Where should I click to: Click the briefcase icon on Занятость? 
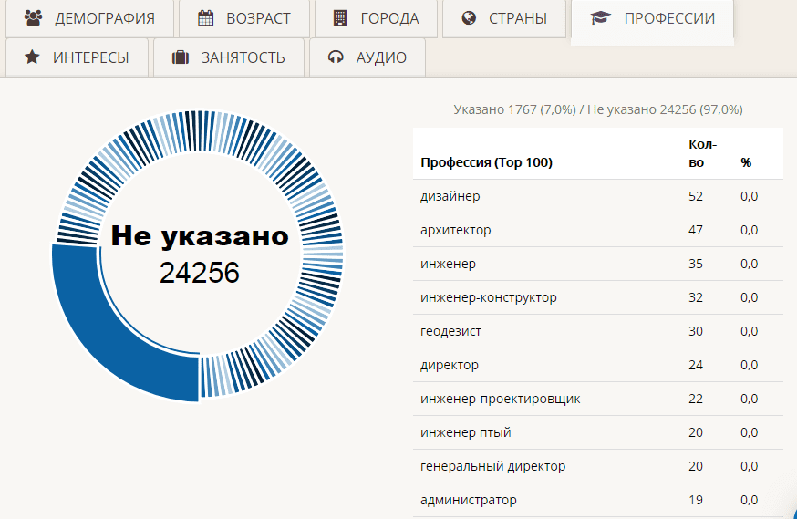[181, 57]
